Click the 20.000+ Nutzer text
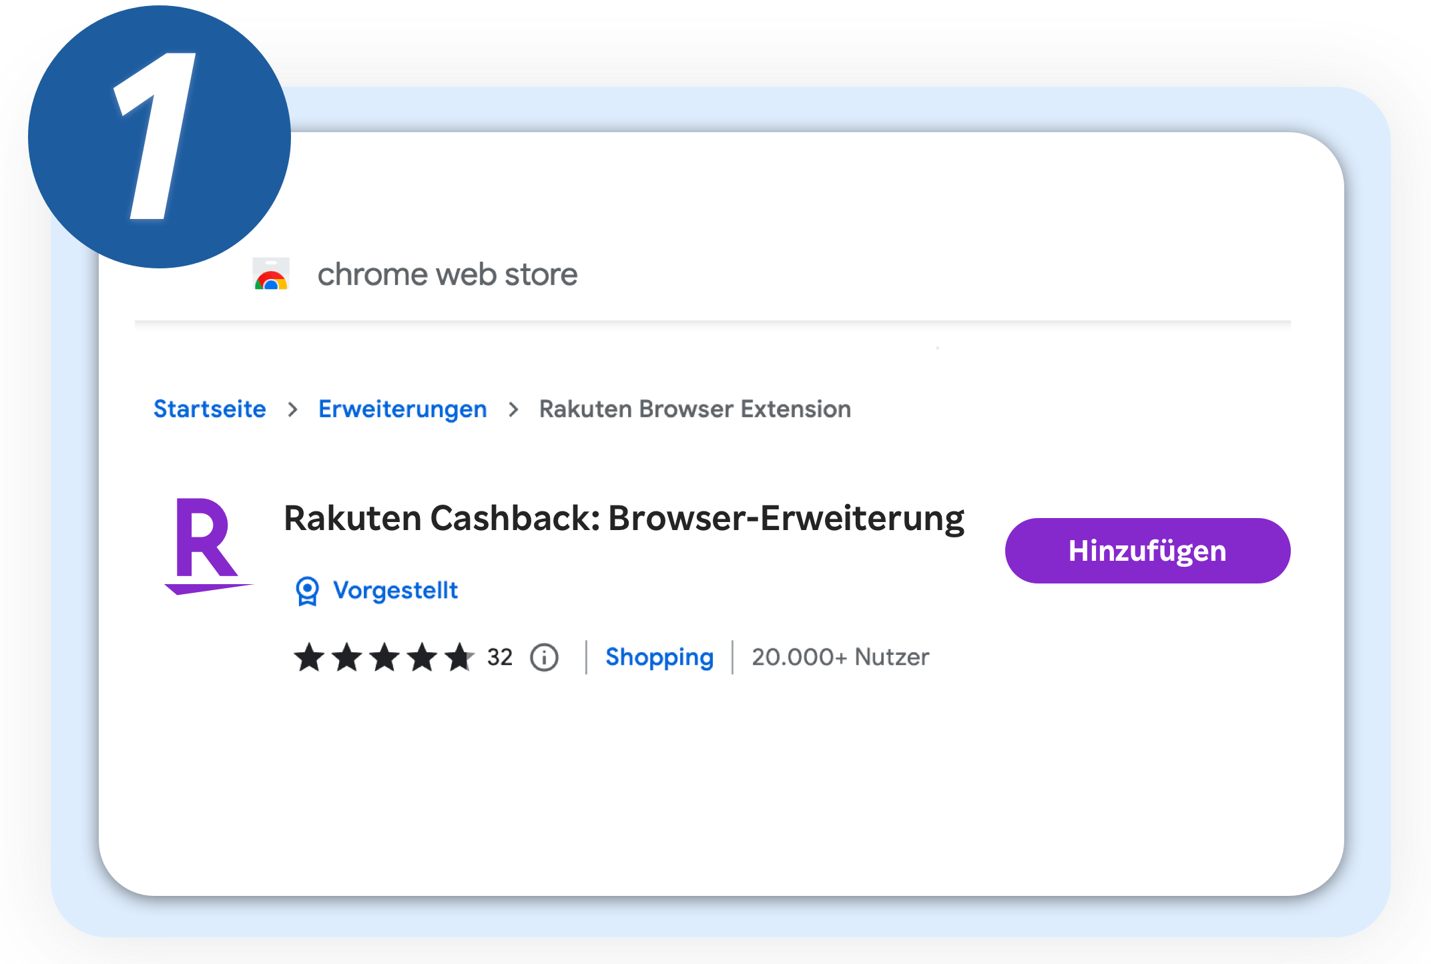Screen dimensions: 1431x964 pyautogui.click(x=840, y=658)
